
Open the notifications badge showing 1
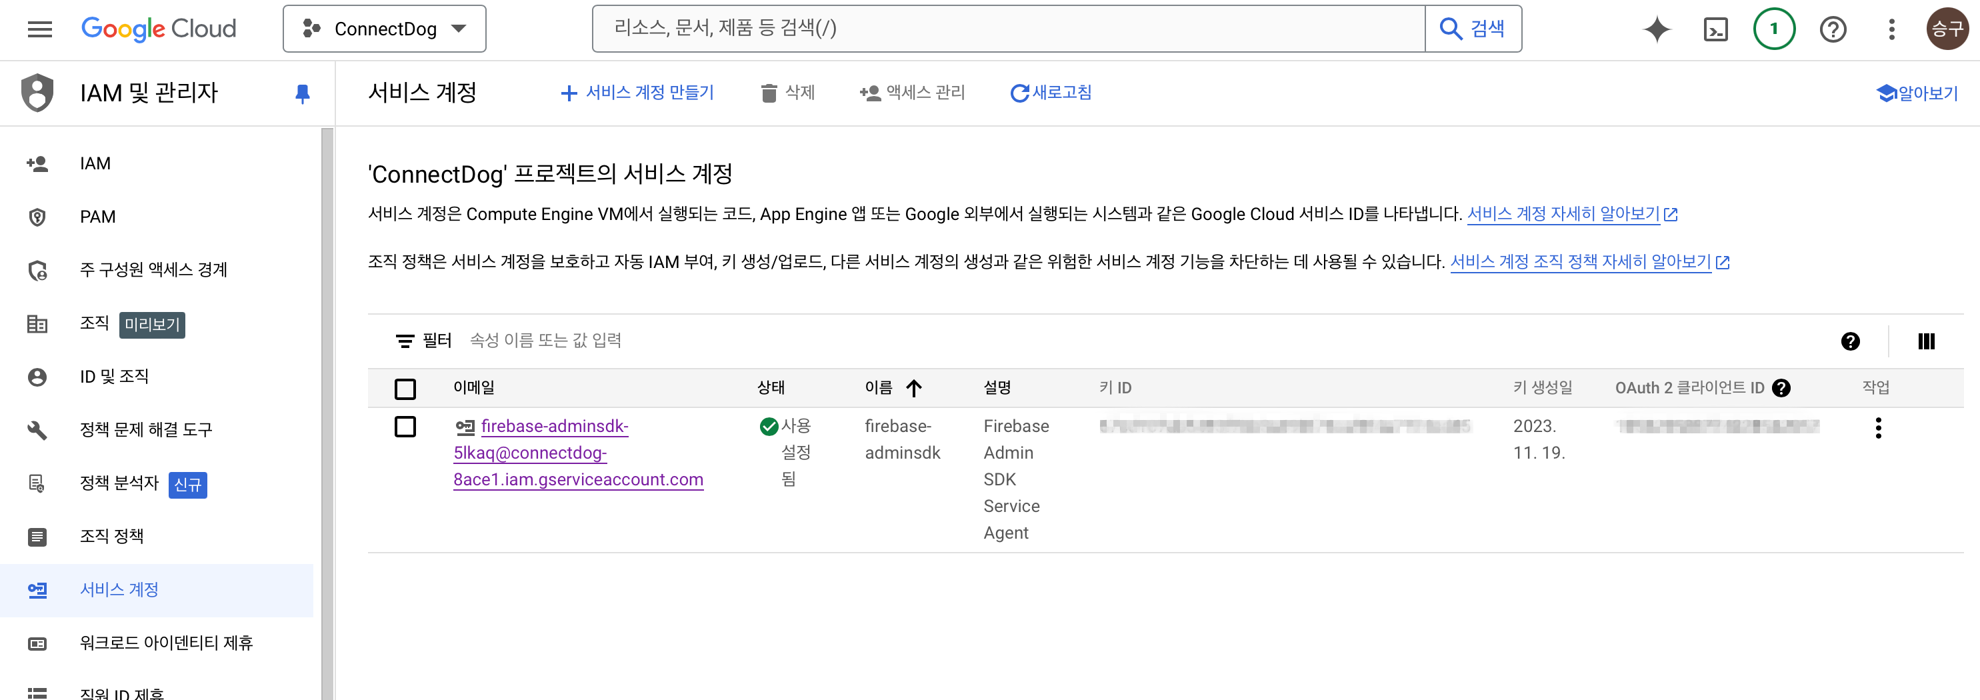click(1774, 29)
